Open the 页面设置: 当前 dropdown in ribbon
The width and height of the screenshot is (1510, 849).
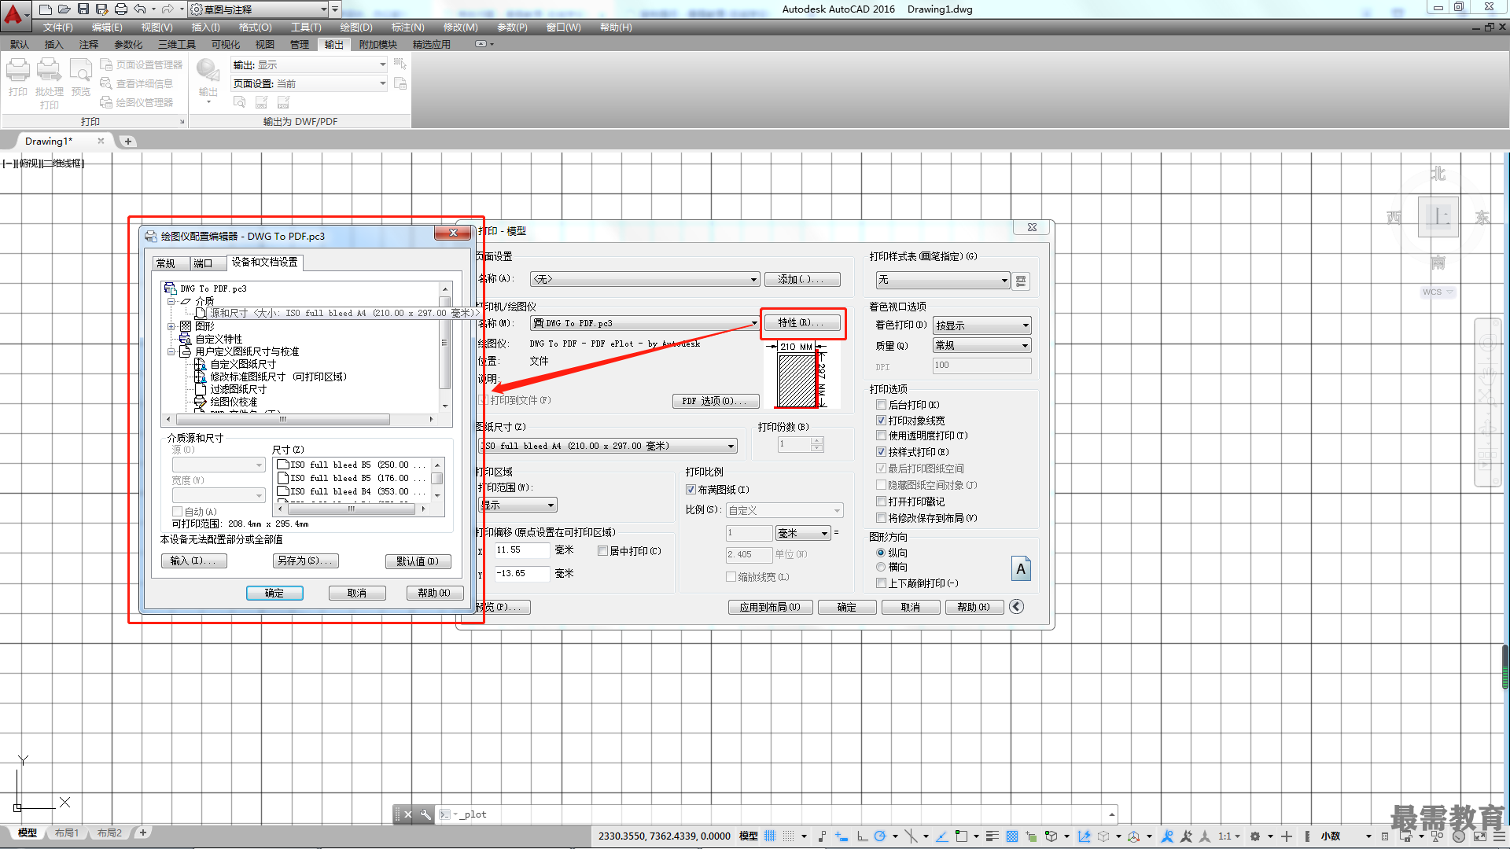309,83
